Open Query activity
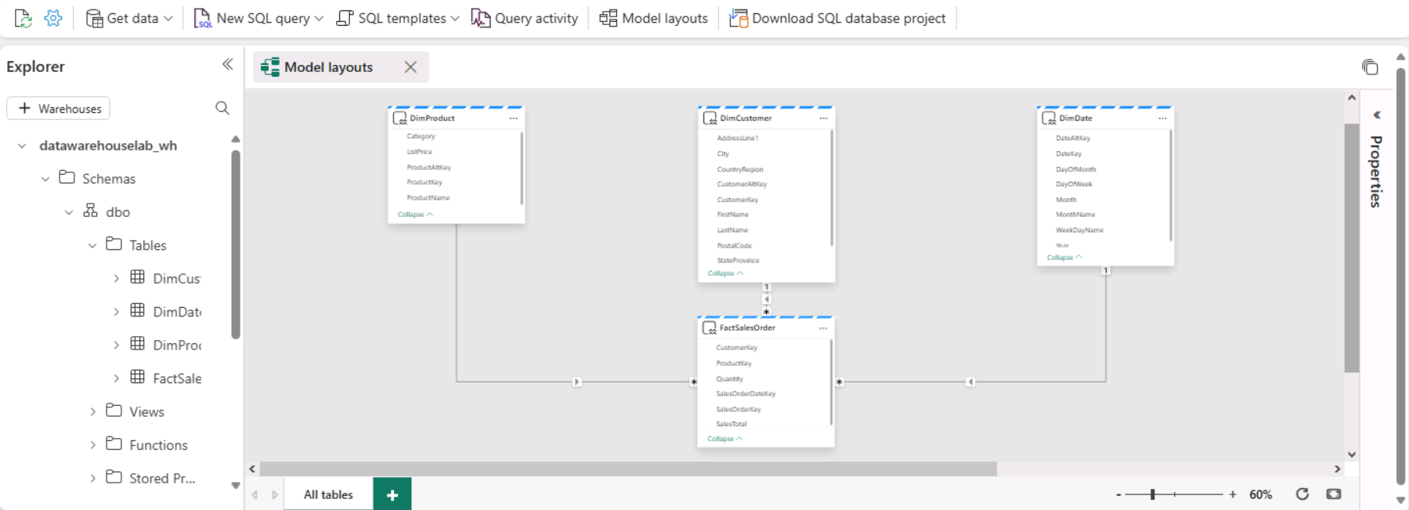The width and height of the screenshot is (1409, 510). [x=525, y=18]
